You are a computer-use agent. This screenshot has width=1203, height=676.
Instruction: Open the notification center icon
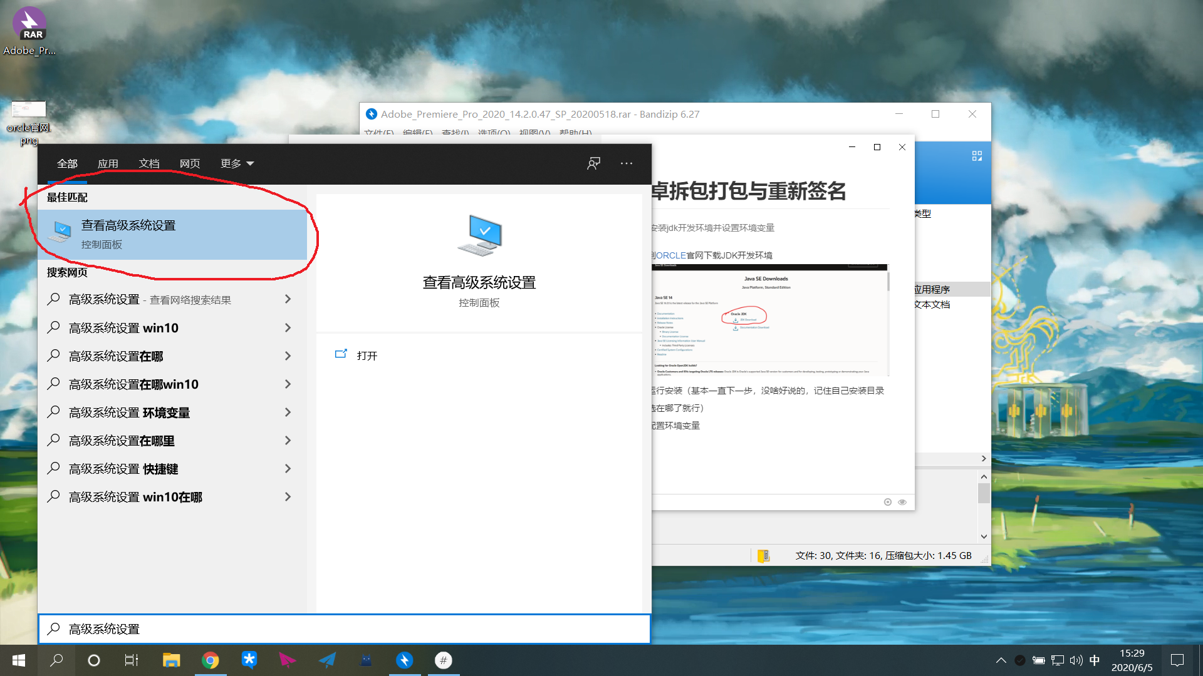(1177, 660)
